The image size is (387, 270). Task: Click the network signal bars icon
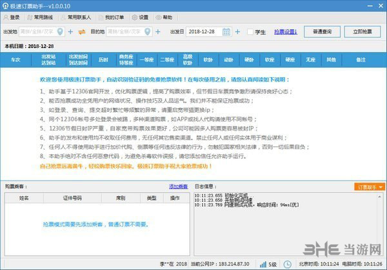(x=263, y=264)
